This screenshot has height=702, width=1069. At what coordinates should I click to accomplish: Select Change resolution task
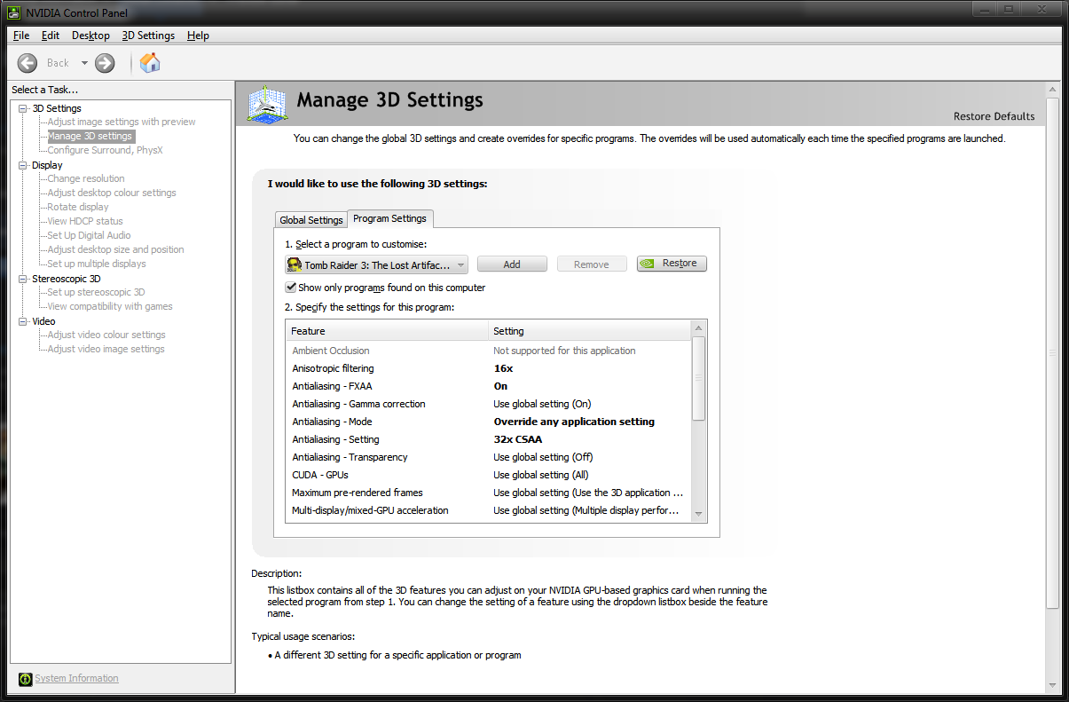pos(86,179)
